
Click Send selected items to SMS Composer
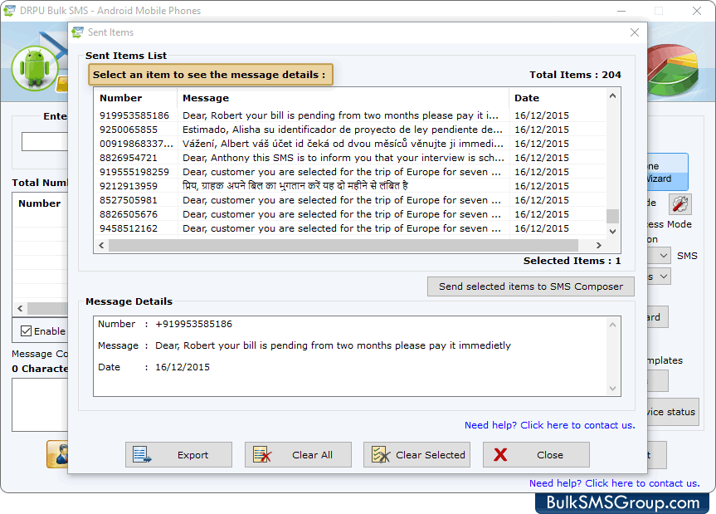click(x=530, y=286)
